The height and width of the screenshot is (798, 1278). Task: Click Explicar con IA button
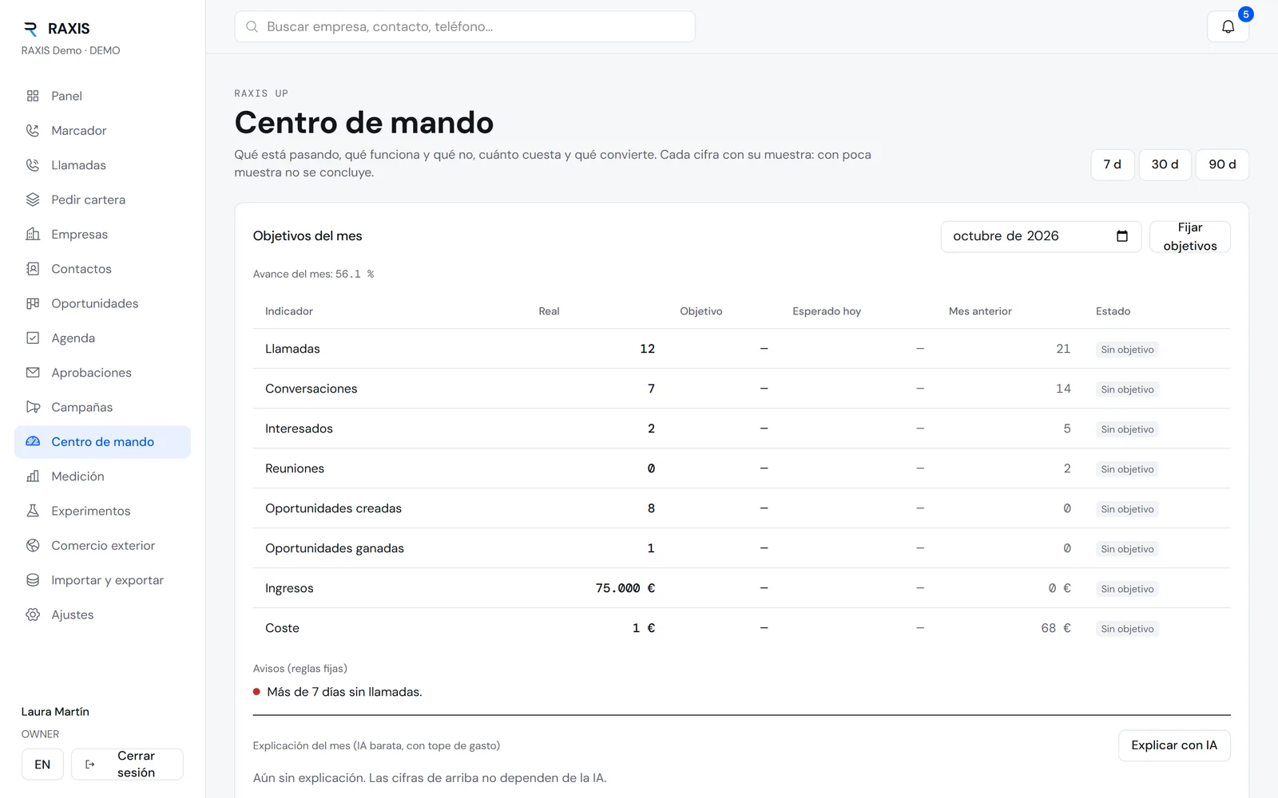(x=1174, y=745)
